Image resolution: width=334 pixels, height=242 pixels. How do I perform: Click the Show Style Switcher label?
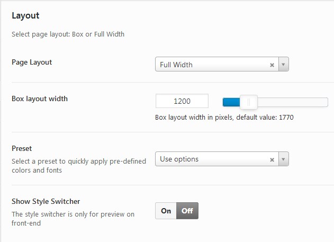tap(46, 202)
